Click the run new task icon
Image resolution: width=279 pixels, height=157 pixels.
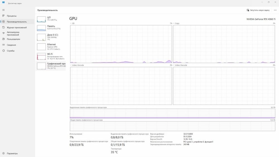248,10
